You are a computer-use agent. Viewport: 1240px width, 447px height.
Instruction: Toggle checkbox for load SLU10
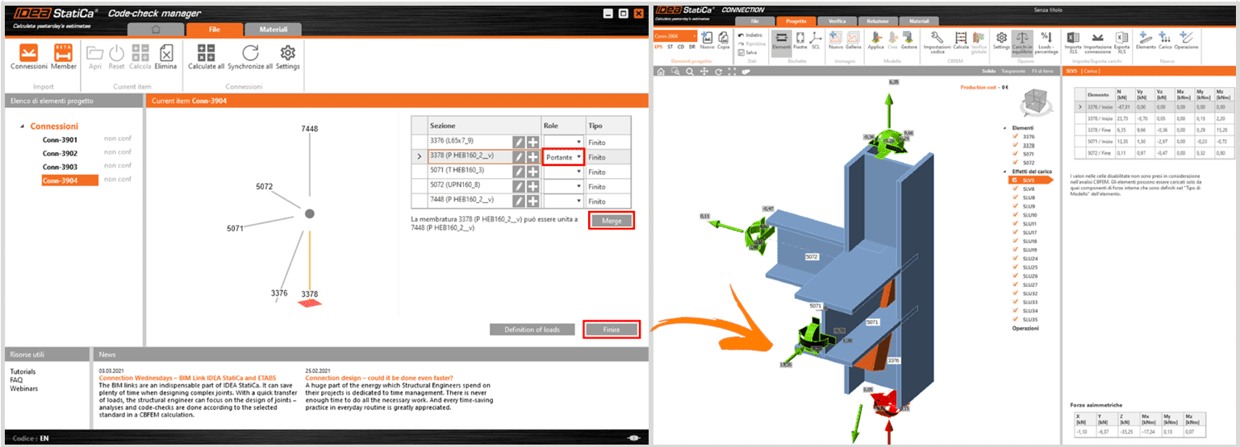pos(1014,215)
